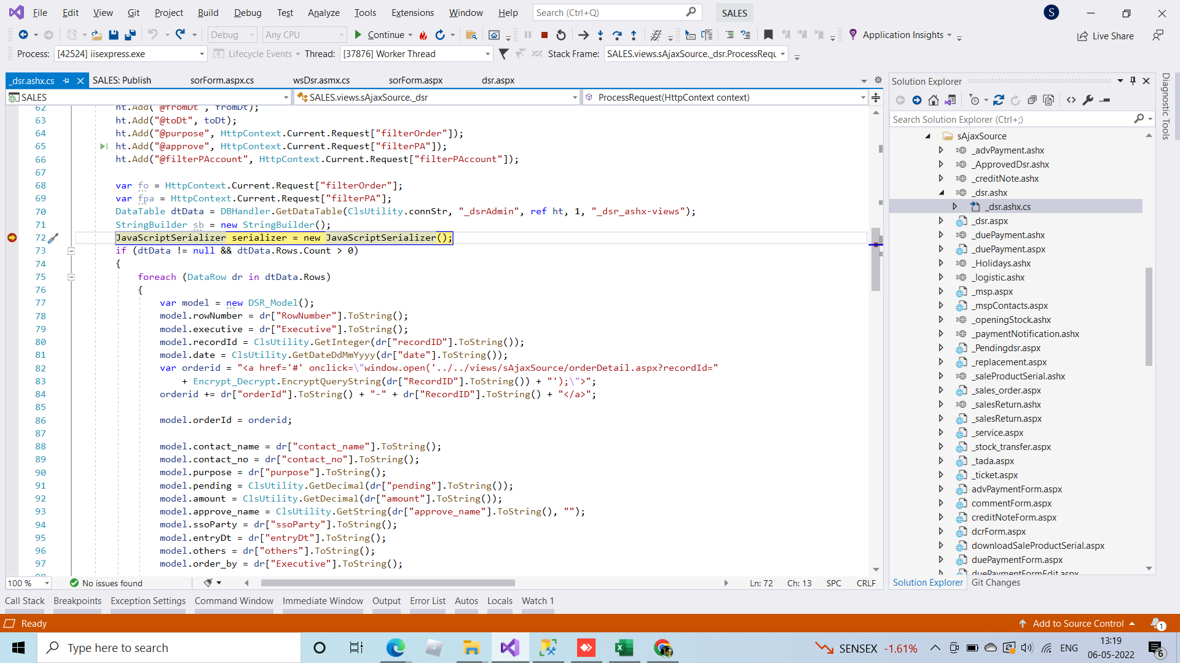Click the Hot Reload flame icon
Screen dimensions: 1180x663
[423, 35]
